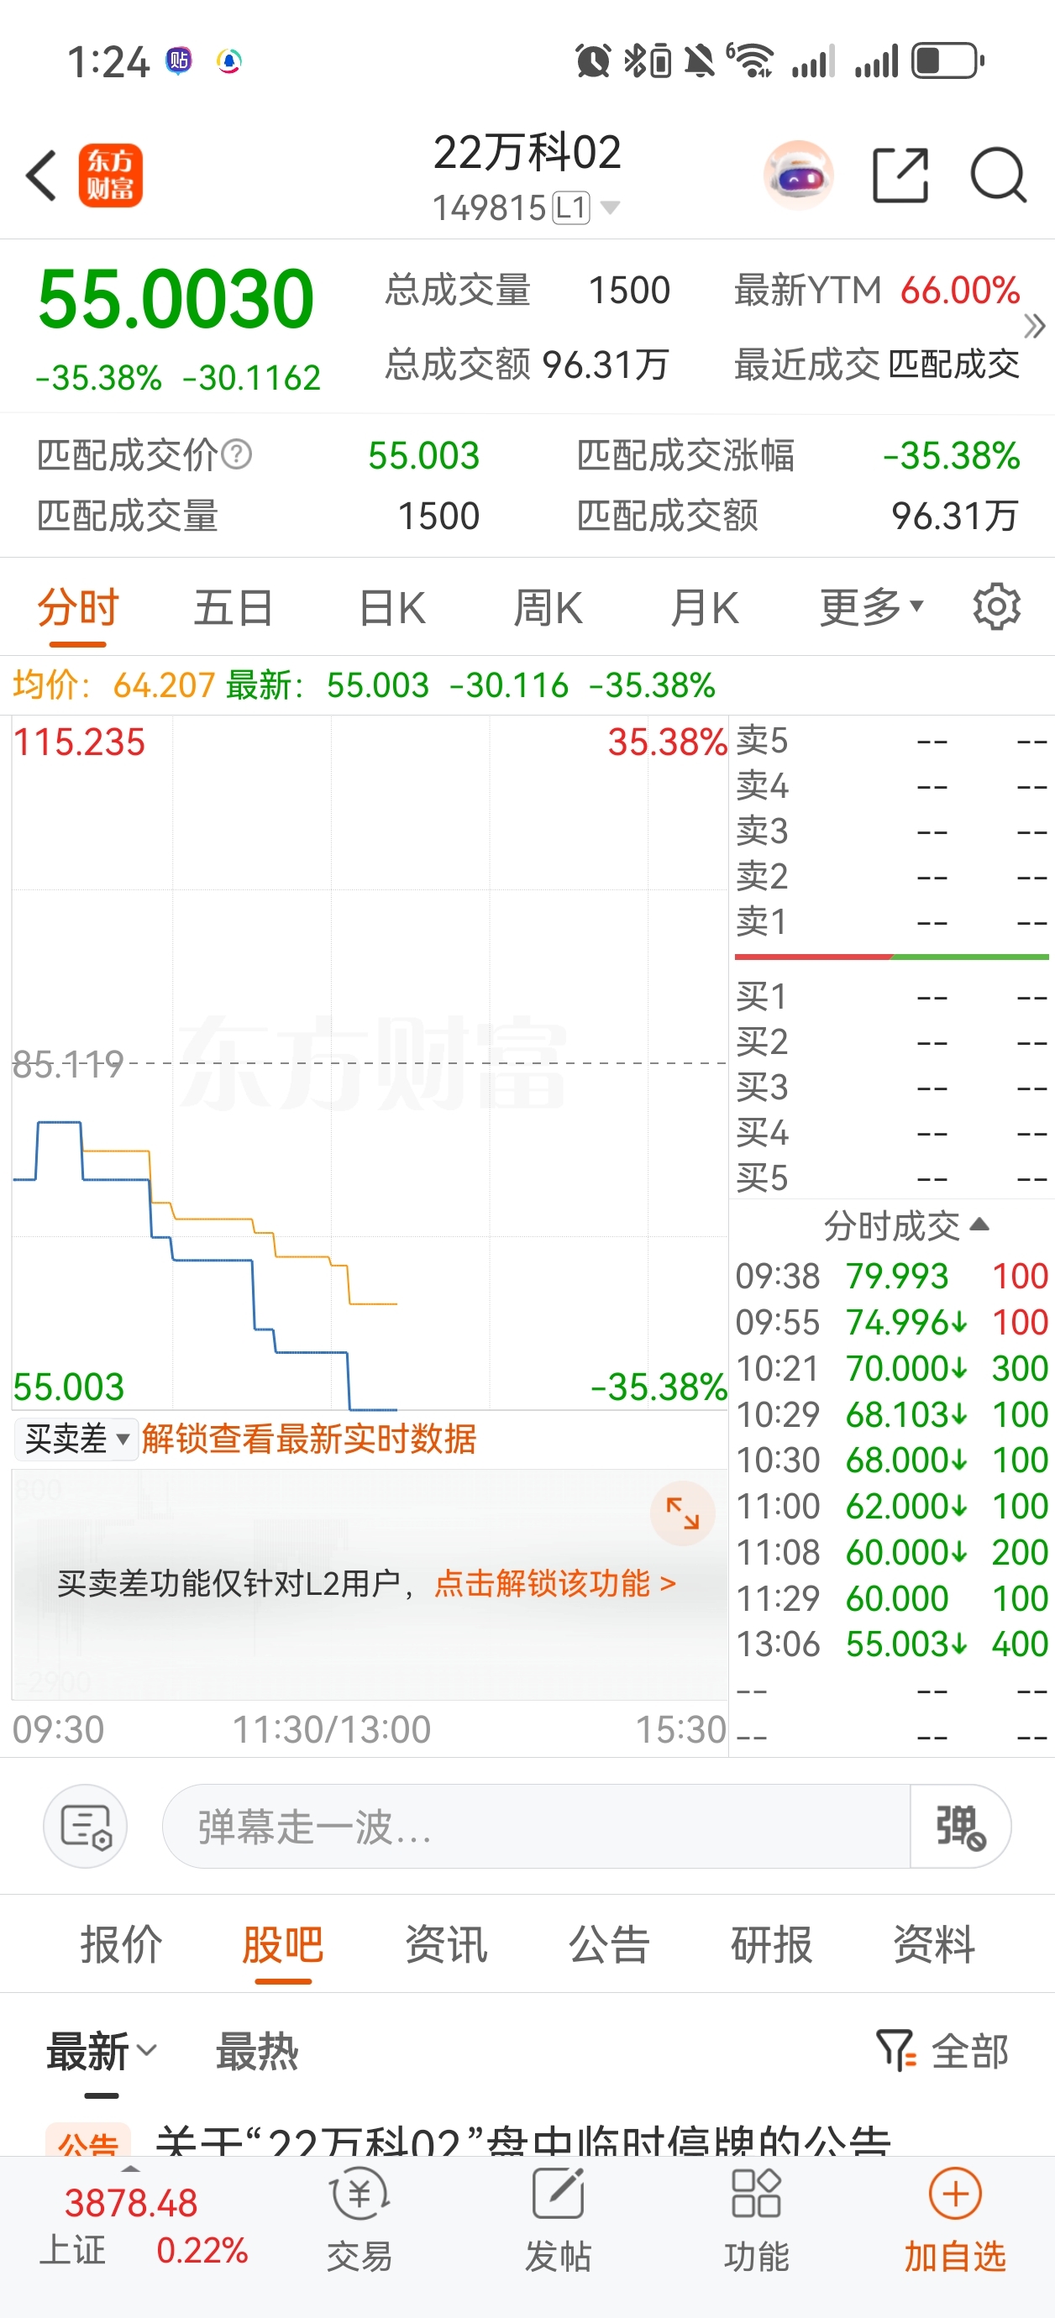Open the 东方财富 logo icon
This screenshot has height=2318, width=1055.
coord(110,176)
